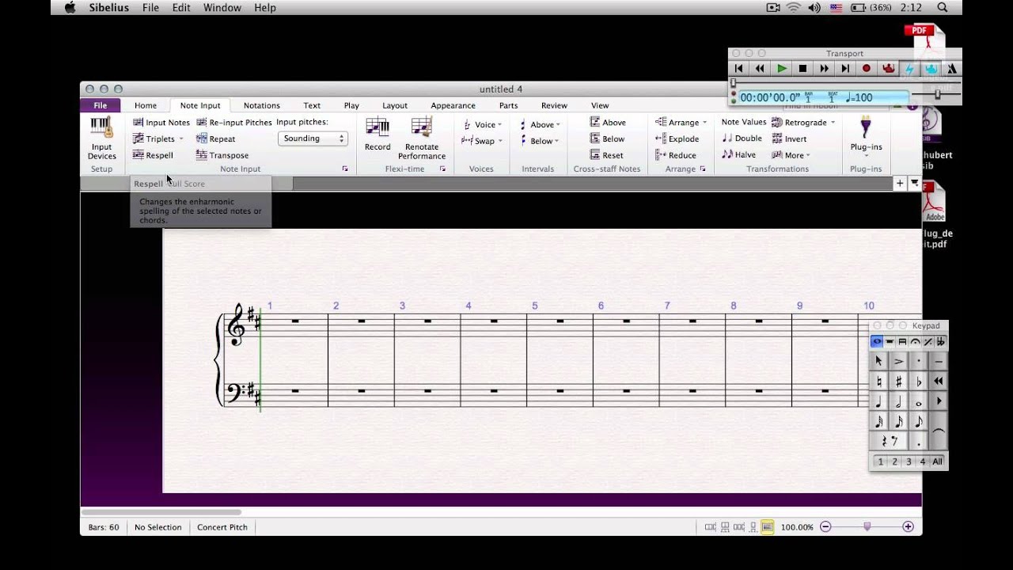Click the Reduce arrange command
The width and height of the screenshot is (1013, 570).
tap(676, 155)
